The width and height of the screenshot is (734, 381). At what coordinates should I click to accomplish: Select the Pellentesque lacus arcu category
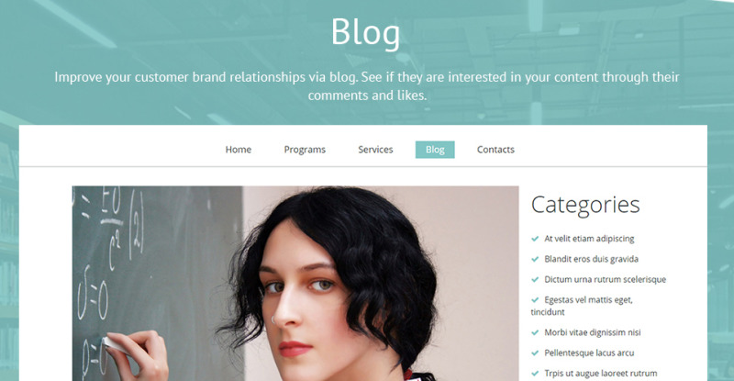[589, 353]
